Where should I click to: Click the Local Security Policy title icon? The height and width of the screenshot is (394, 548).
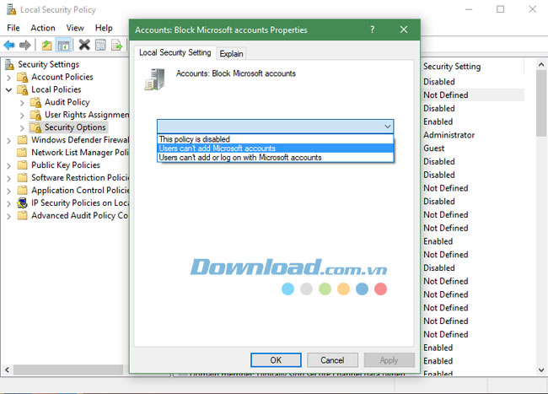pos(11,9)
